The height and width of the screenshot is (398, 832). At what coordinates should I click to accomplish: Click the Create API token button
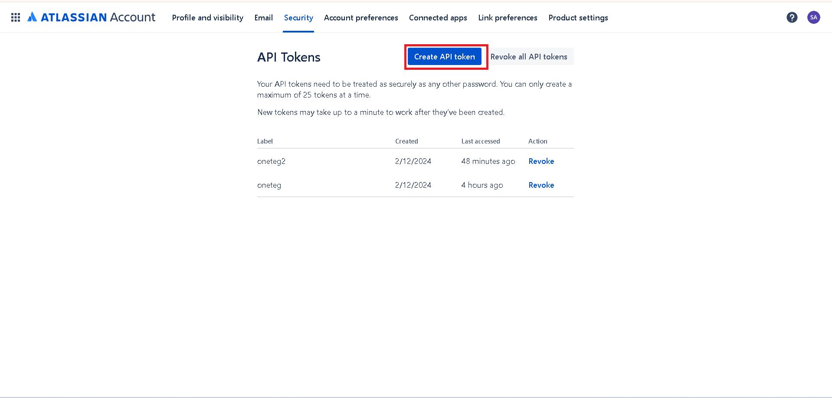pyautogui.click(x=444, y=56)
